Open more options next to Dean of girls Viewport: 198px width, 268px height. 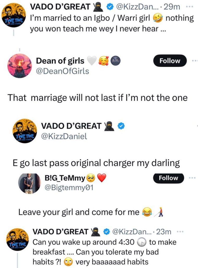[194, 61]
